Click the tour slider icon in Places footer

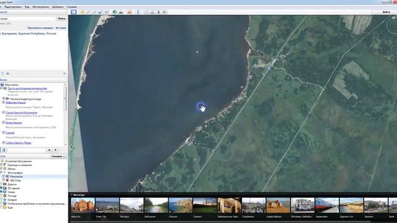4,150
